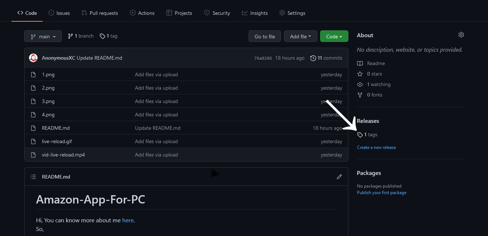Viewport: 488px width, 236px height.
Task: Click the eye icon beside watching
Action: tap(360, 84)
